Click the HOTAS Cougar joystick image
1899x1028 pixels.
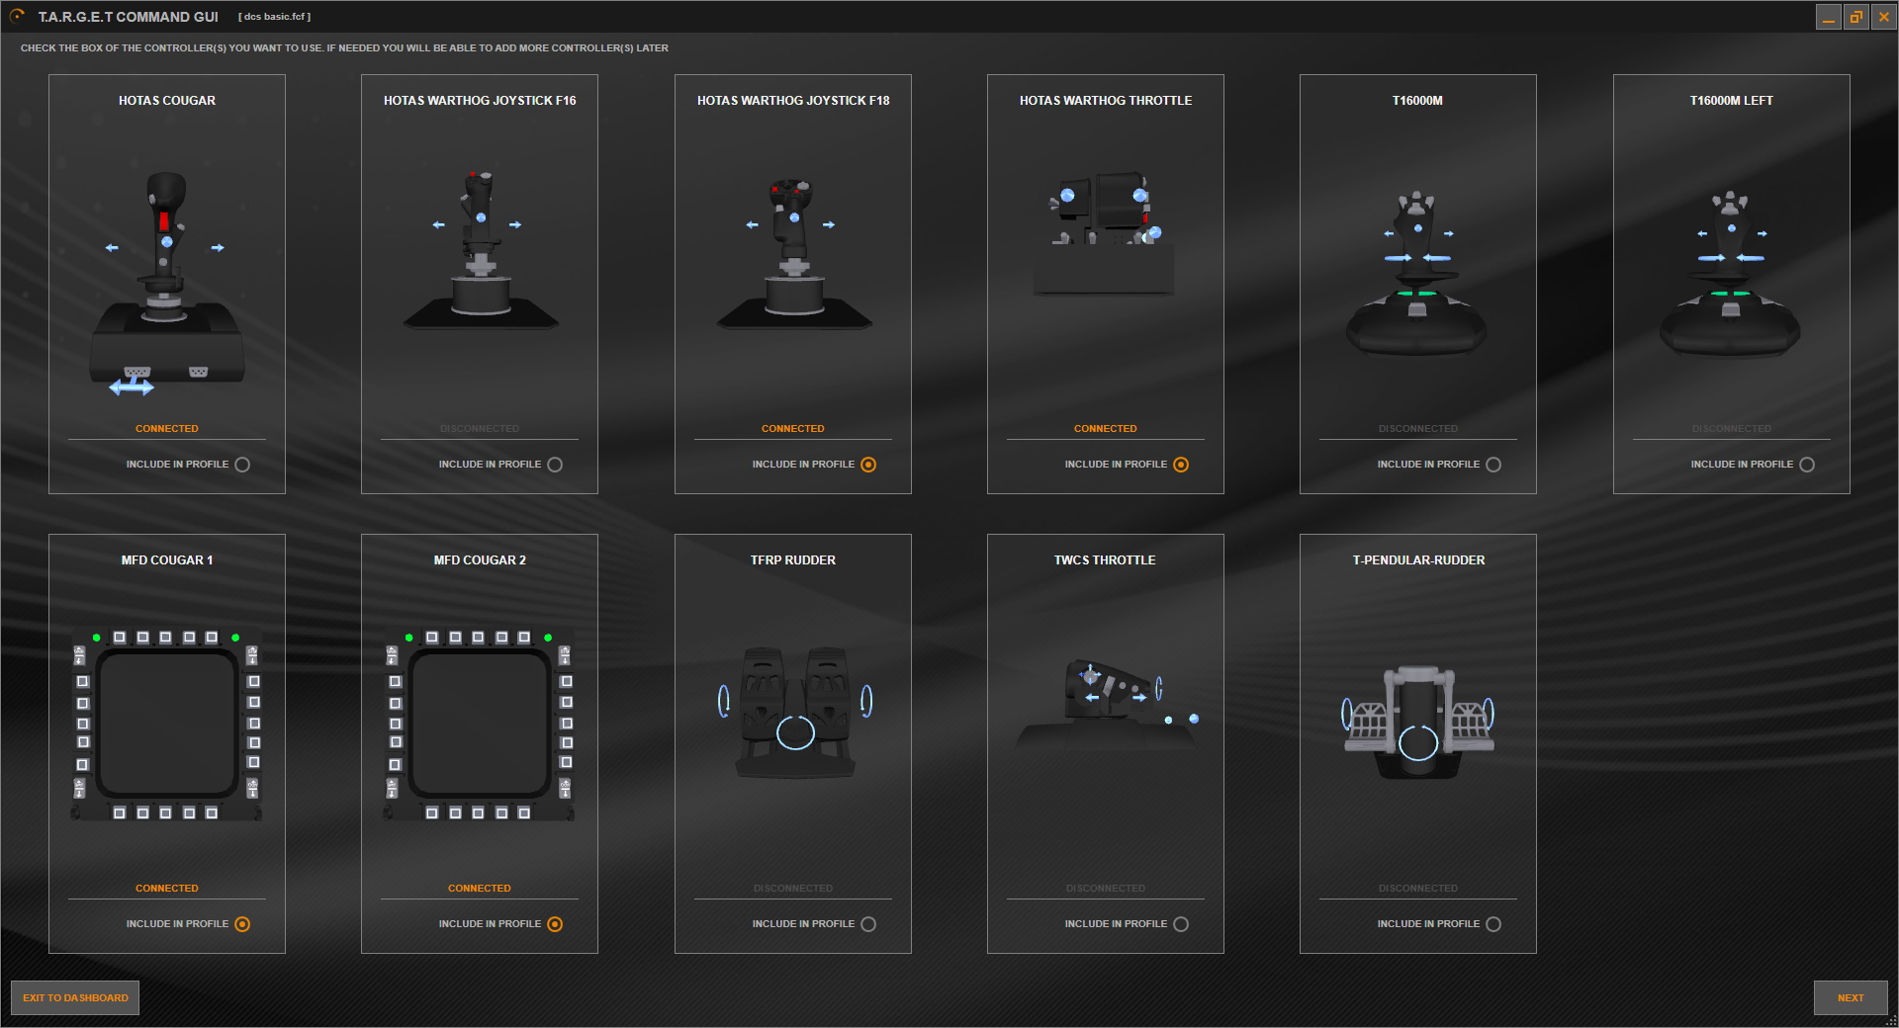tap(167, 283)
